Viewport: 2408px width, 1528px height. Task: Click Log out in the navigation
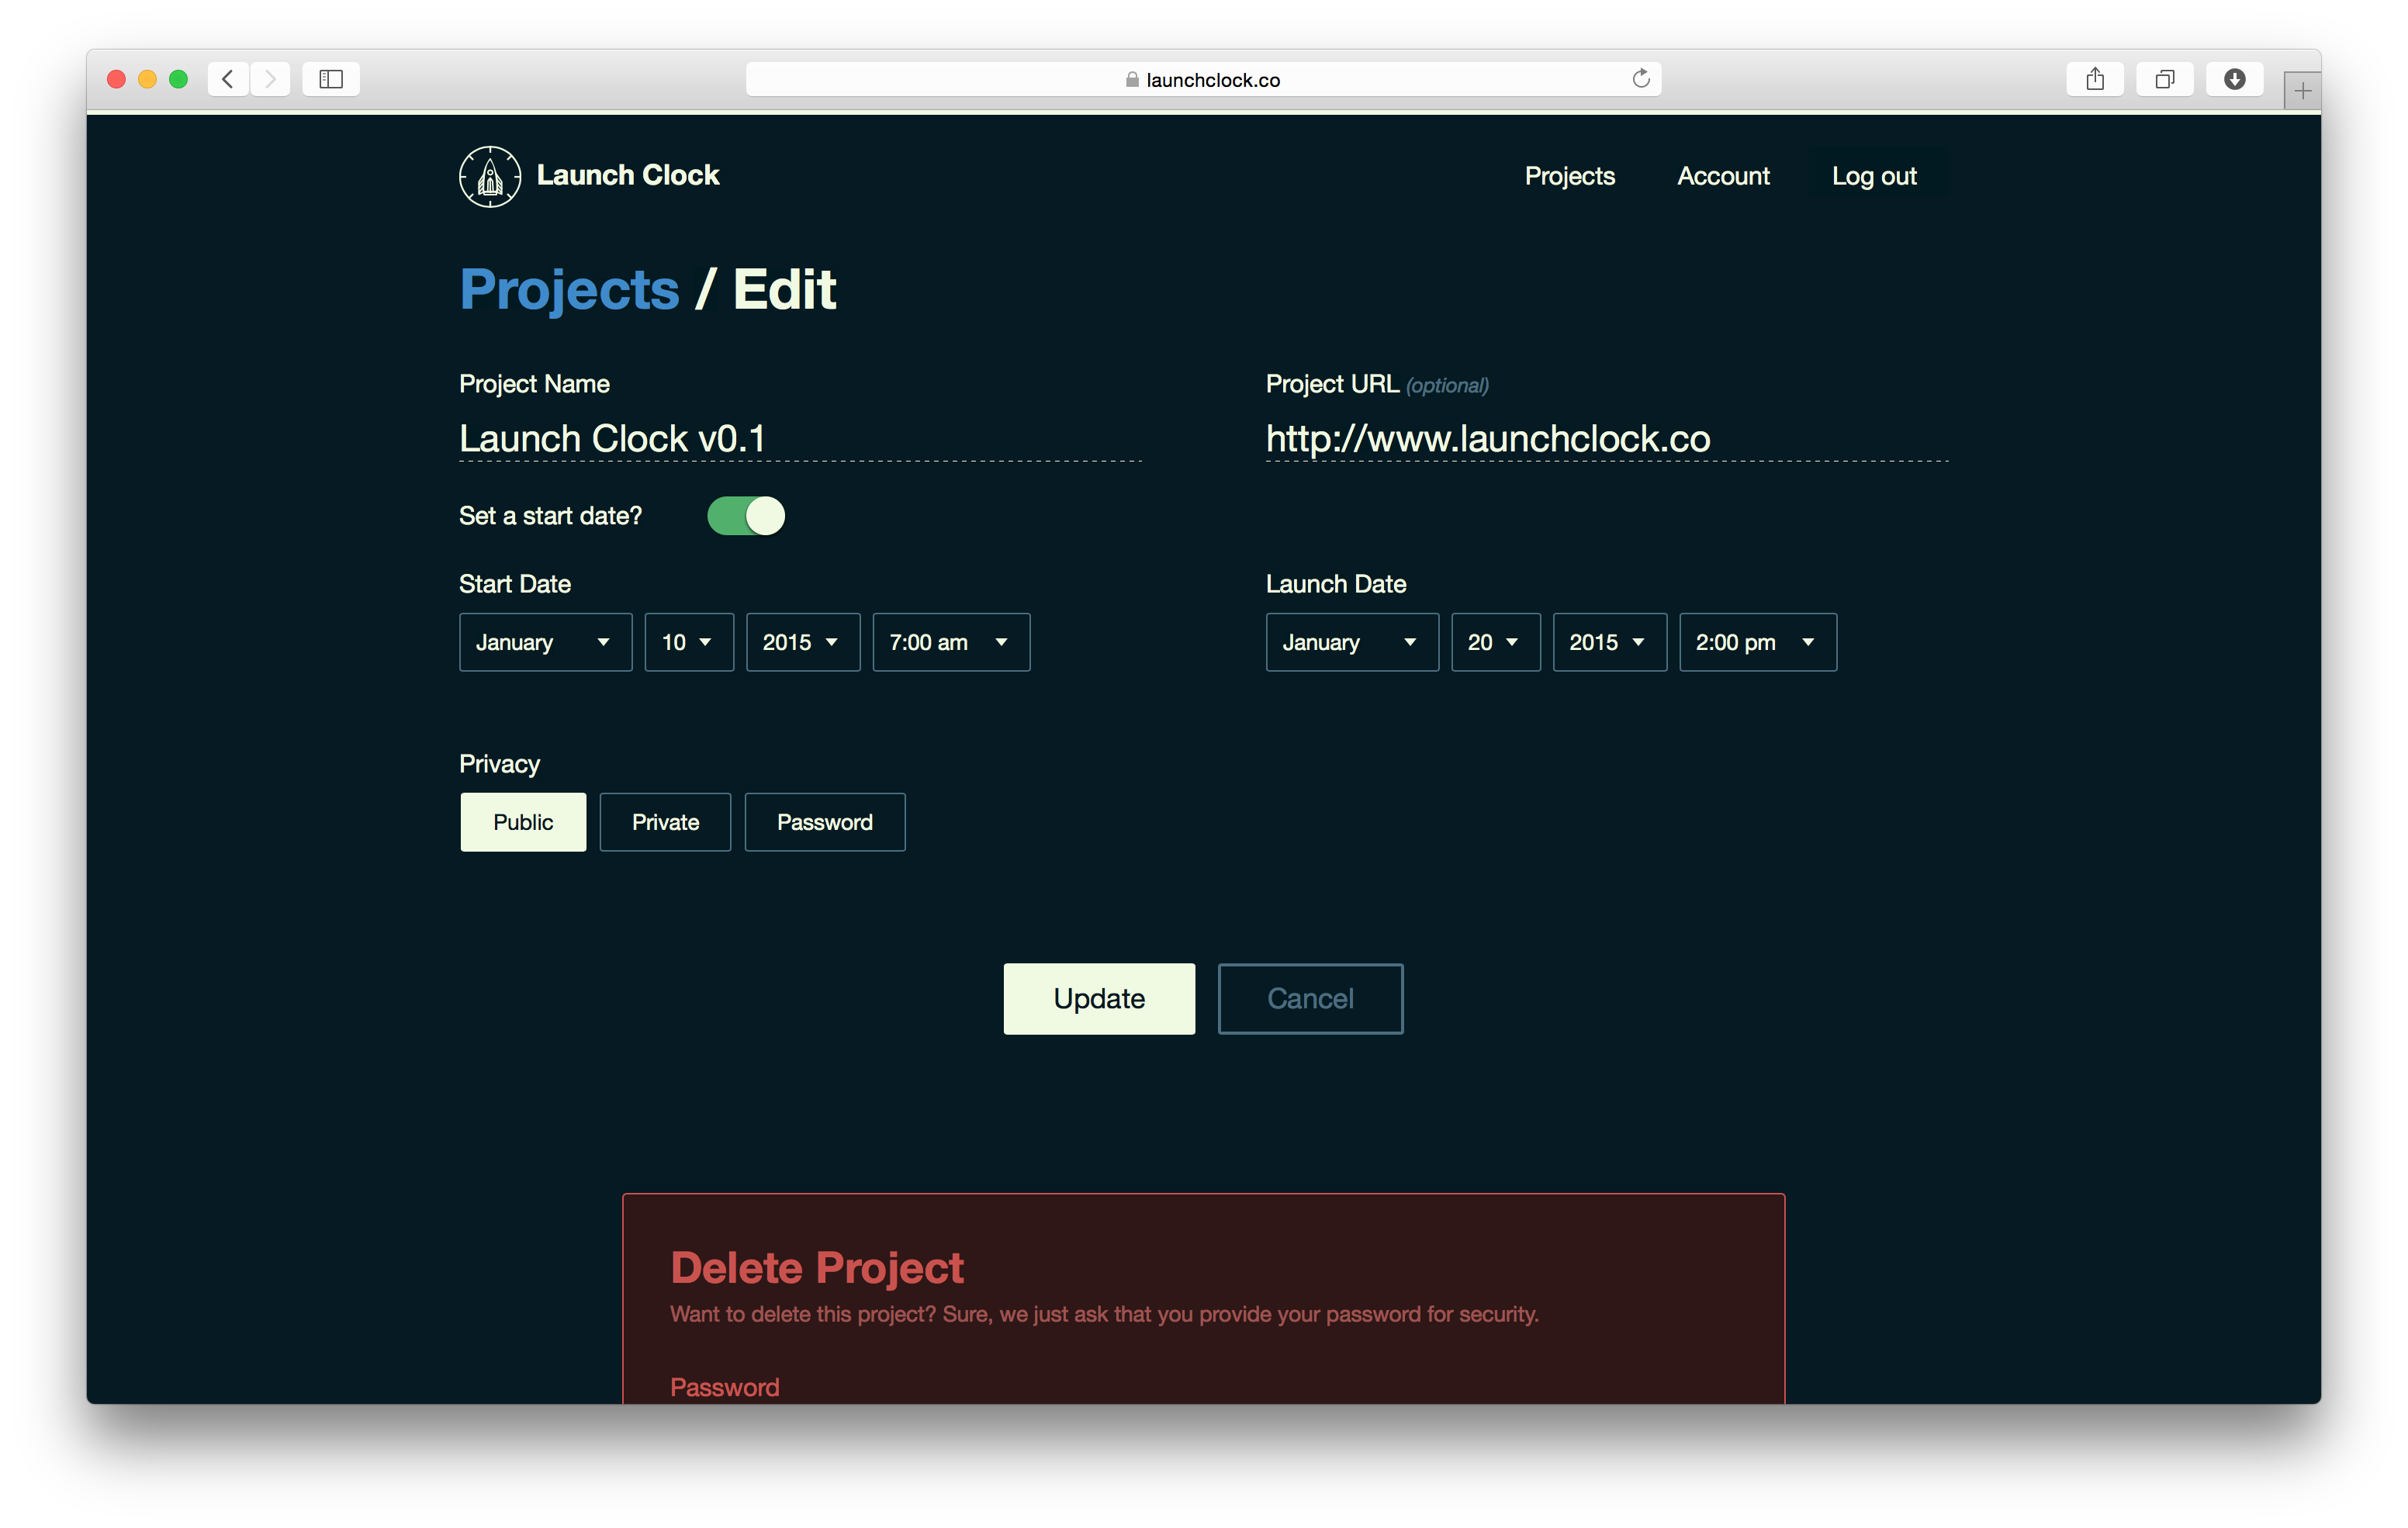(x=1873, y=176)
